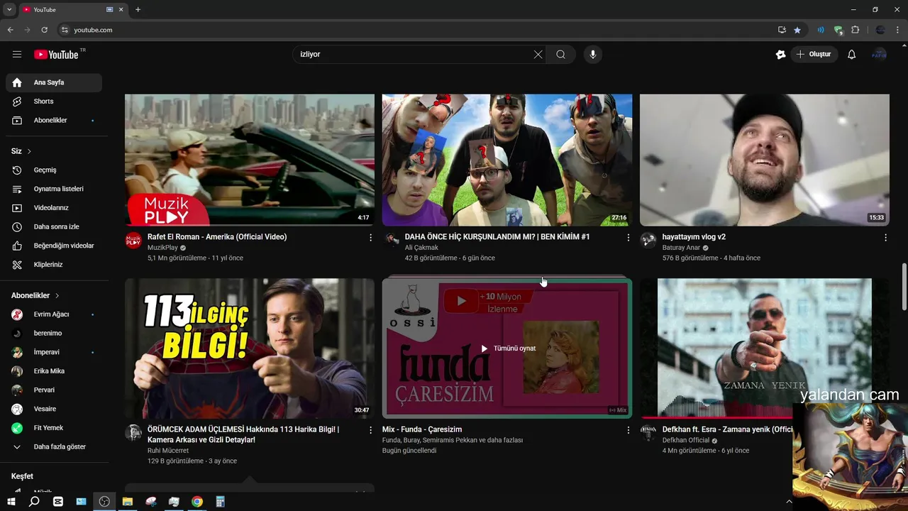Play Ali Çakmak BEN KİMİM thumbnail
Screen dimensions: 908x511
pos(507,160)
